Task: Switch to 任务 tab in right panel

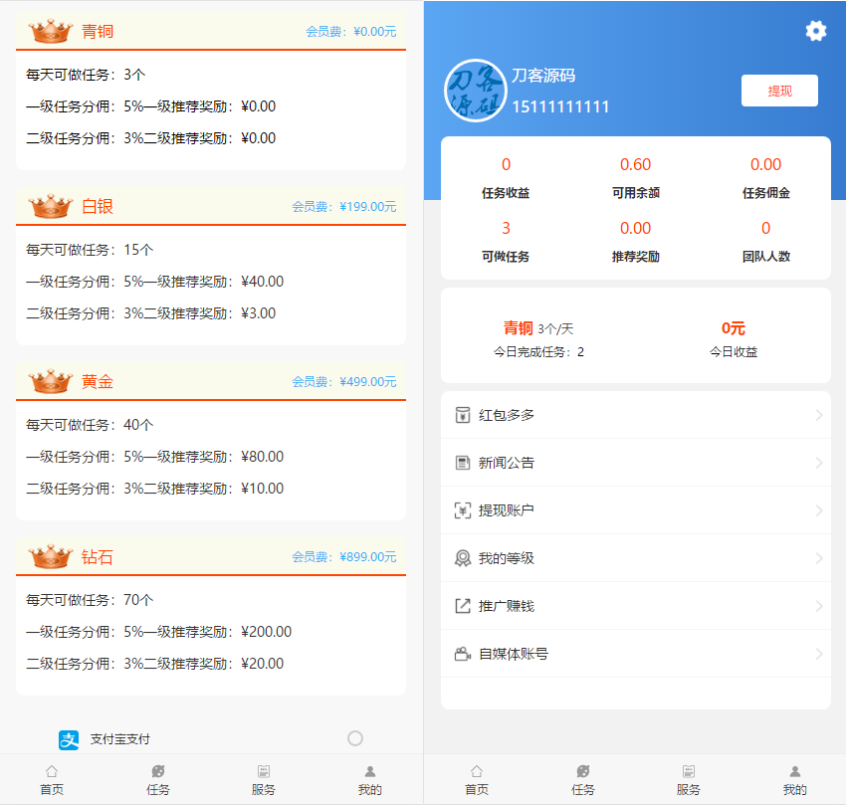Action: (x=583, y=780)
